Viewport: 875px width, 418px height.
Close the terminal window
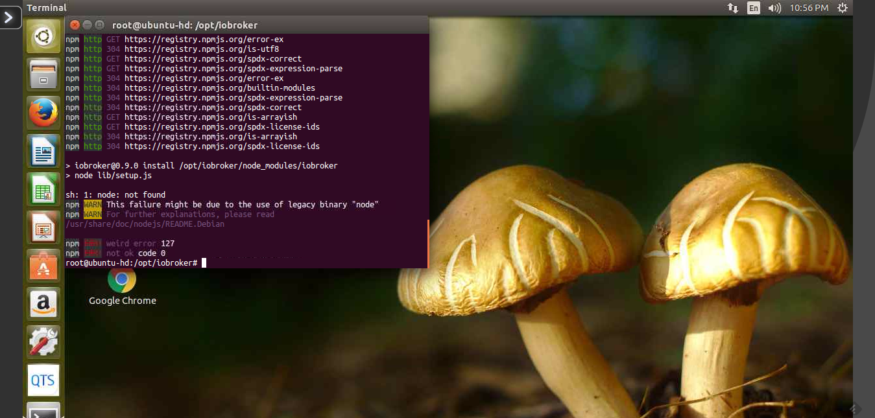(x=75, y=25)
